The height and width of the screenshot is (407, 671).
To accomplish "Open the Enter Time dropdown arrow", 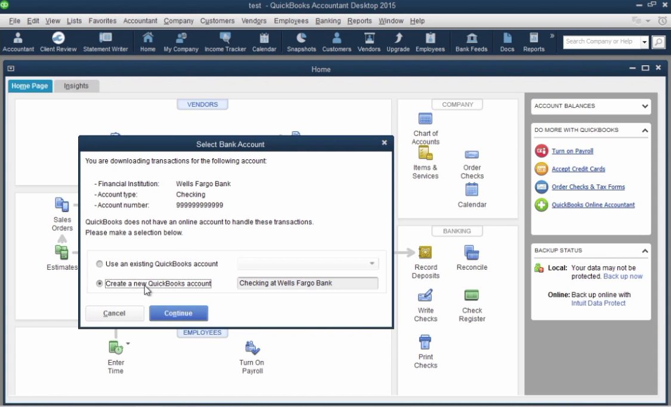I will [x=128, y=343].
